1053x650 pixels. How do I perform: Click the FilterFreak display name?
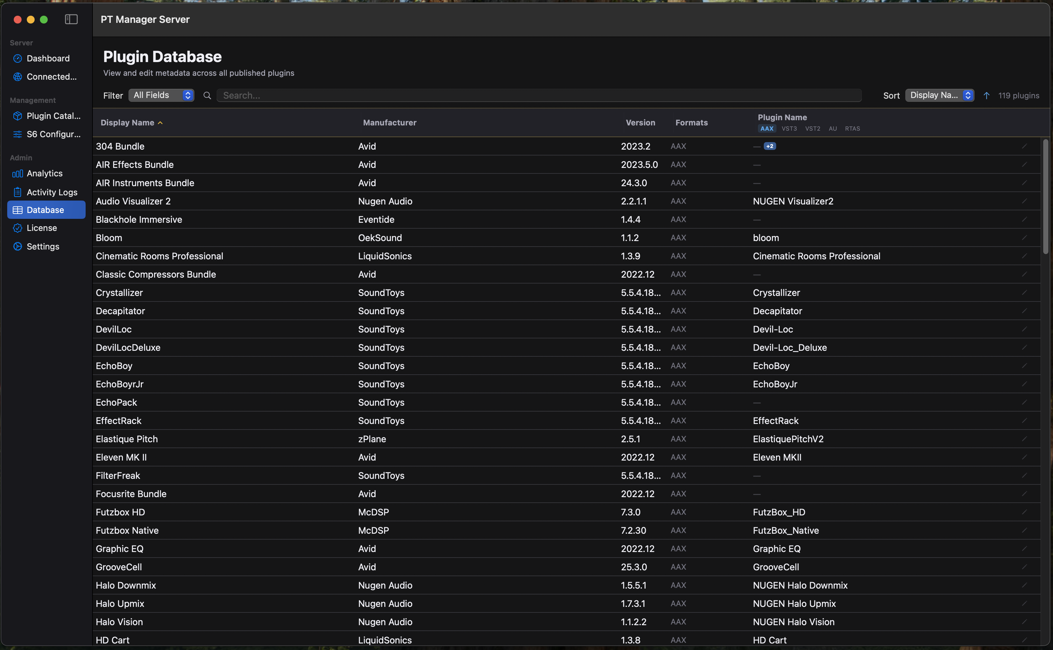tap(118, 476)
